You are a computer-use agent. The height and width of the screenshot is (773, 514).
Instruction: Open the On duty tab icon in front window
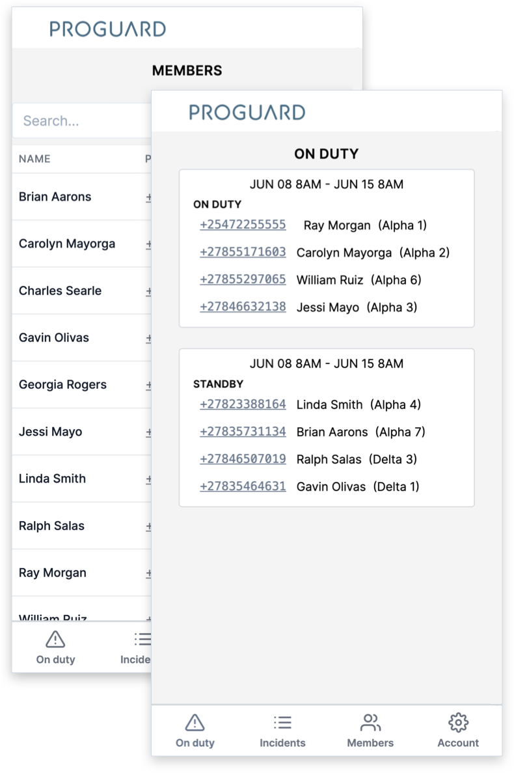pos(195,723)
